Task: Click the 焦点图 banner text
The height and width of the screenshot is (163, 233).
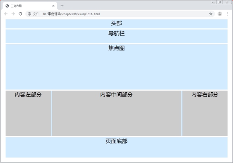Action: 116,48
